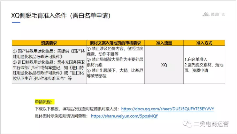The height and width of the screenshot is (134, 237).
Task: Click the 腾讯广告 logo text
Action: point(218,14)
